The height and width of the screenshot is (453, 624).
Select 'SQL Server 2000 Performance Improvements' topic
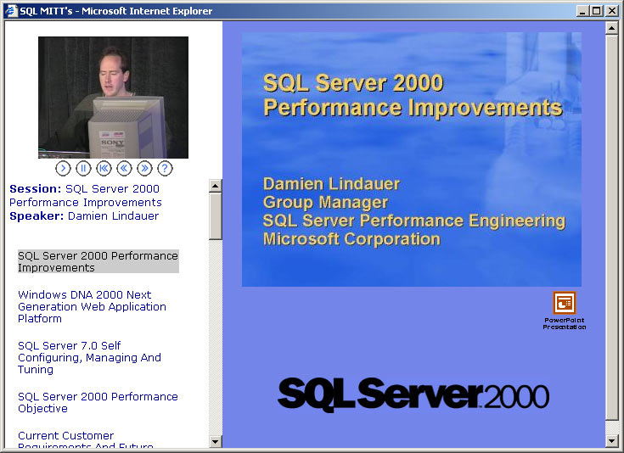pyautogui.click(x=98, y=261)
